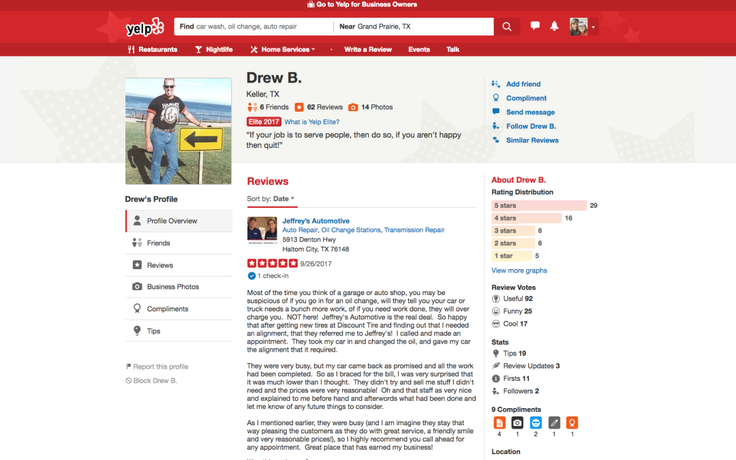This screenshot has height=460, width=736.
Task: Click the orange document compliment badge
Action: coord(500,423)
